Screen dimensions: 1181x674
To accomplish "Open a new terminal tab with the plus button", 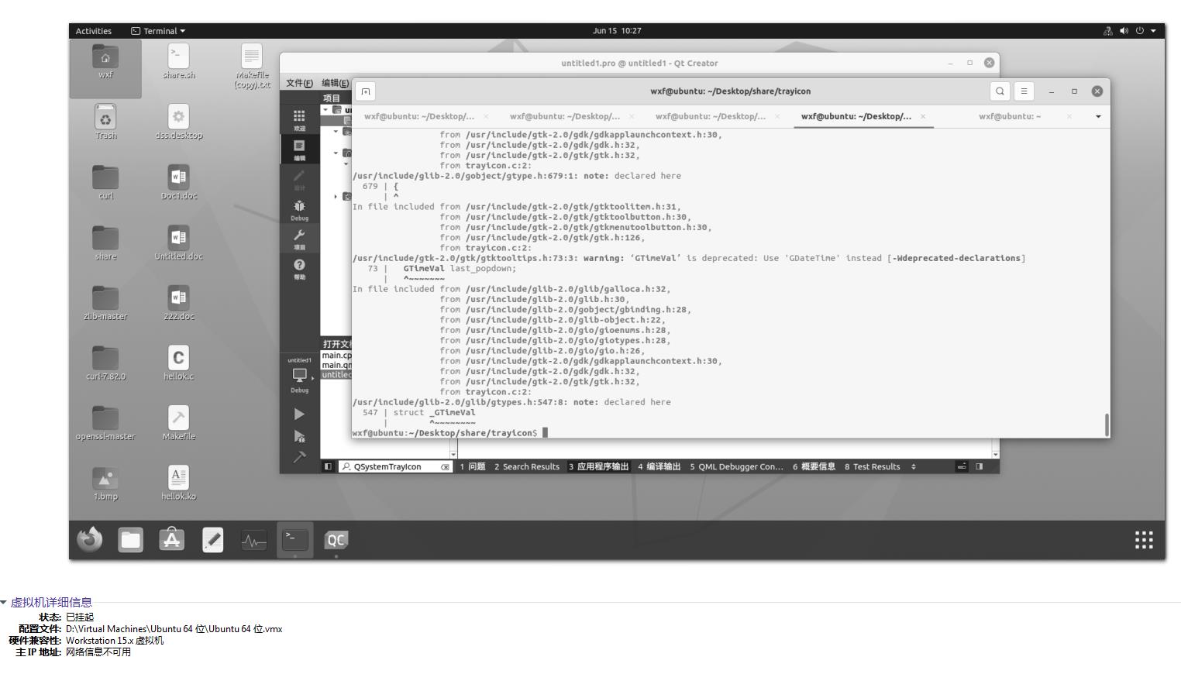I will pyautogui.click(x=366, y=91).
